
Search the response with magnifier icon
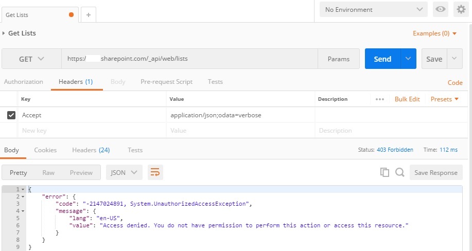point(400,172)
